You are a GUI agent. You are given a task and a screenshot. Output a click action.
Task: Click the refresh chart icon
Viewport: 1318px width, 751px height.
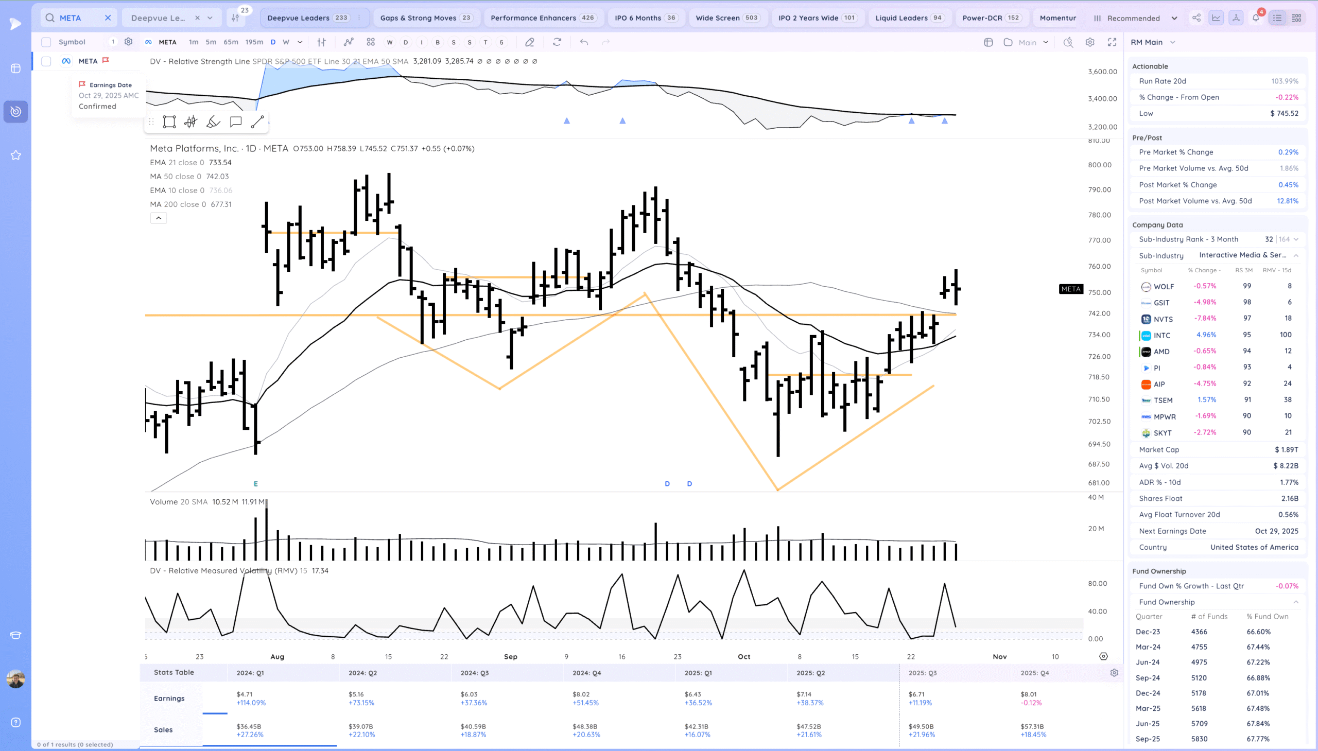tap(557, 42)
